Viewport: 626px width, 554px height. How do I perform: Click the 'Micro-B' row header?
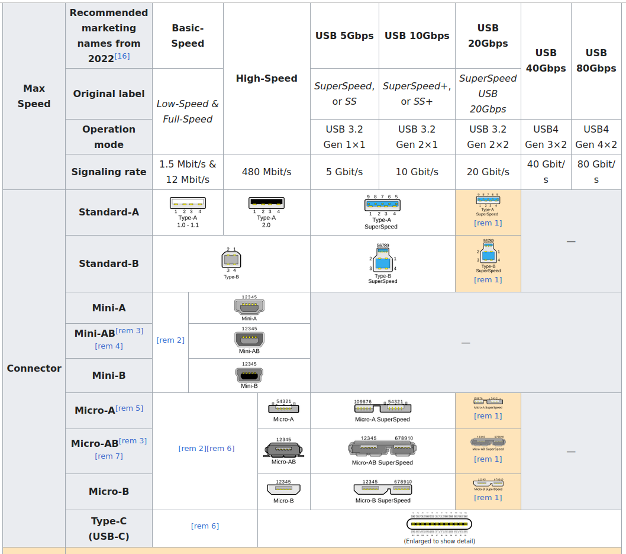(109, 491)
